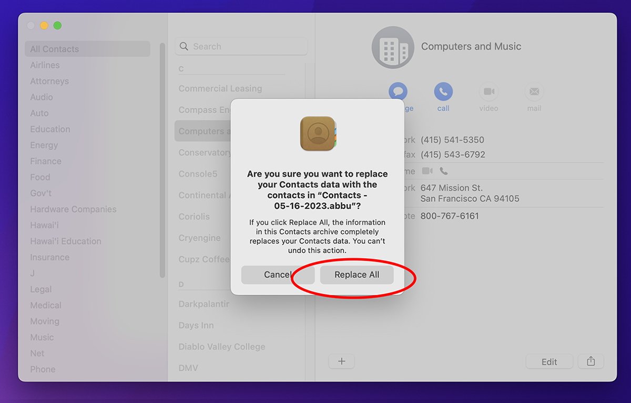Select the Coriolis contact
This screenshot has height=403, width=631.
click(194, 217)
